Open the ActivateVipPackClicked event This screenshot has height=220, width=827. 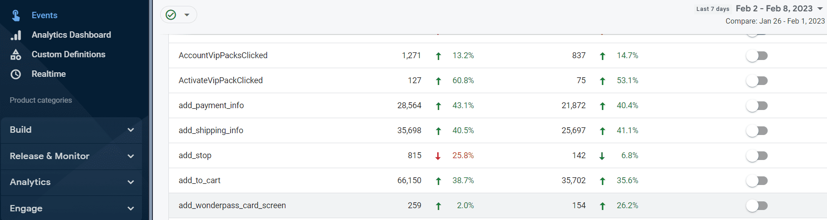(x=220, y=80)
